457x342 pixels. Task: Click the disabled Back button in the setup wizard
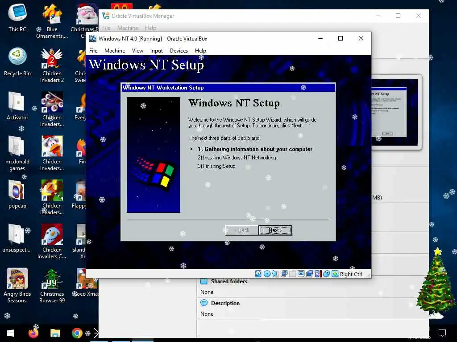point(242,230)
